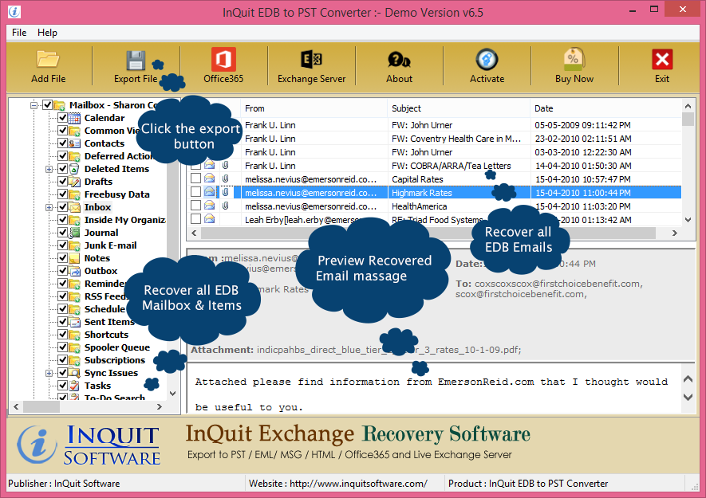The height and width of the screenshot is (498, 706).
Task: Click the folder tree scroll-down arrow
Action: tap(172, 393)
